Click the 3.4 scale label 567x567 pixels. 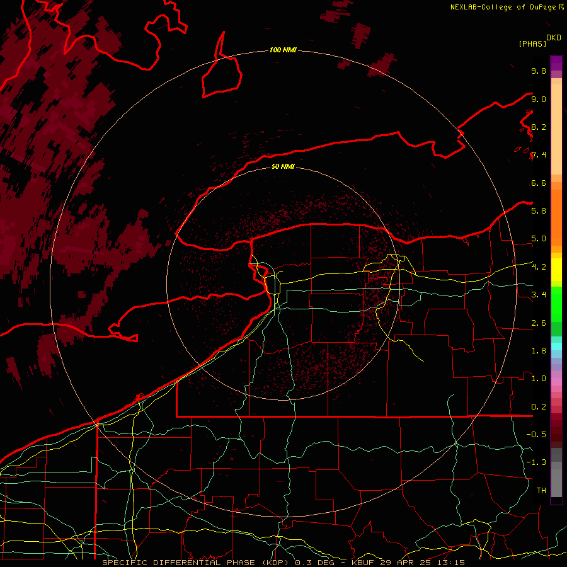539,294
